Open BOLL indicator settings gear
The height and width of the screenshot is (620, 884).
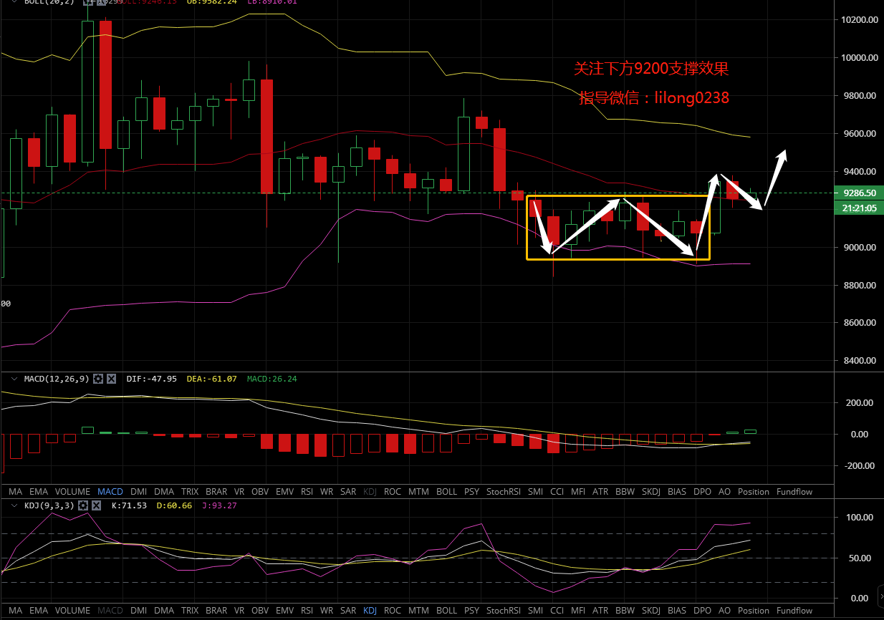[x=89, y=2]
